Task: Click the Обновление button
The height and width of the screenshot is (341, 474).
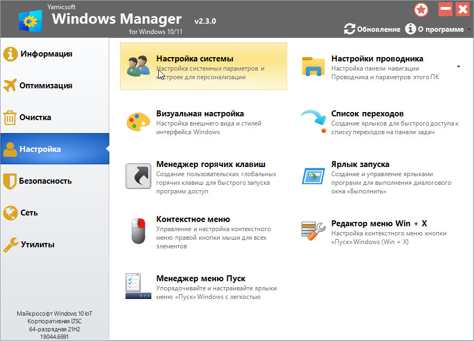Action: 372,29
